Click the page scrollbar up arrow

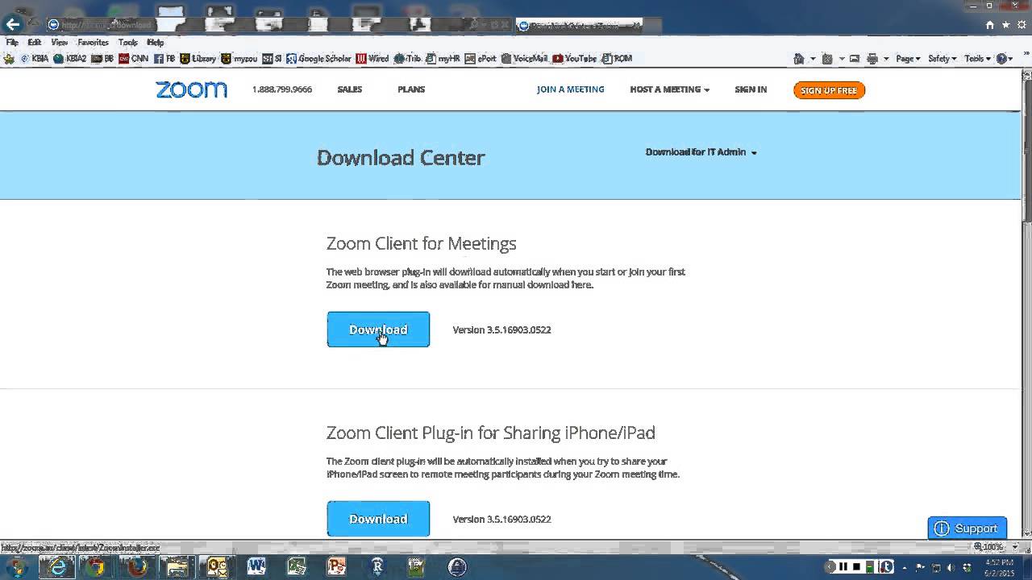point(1026,75)
